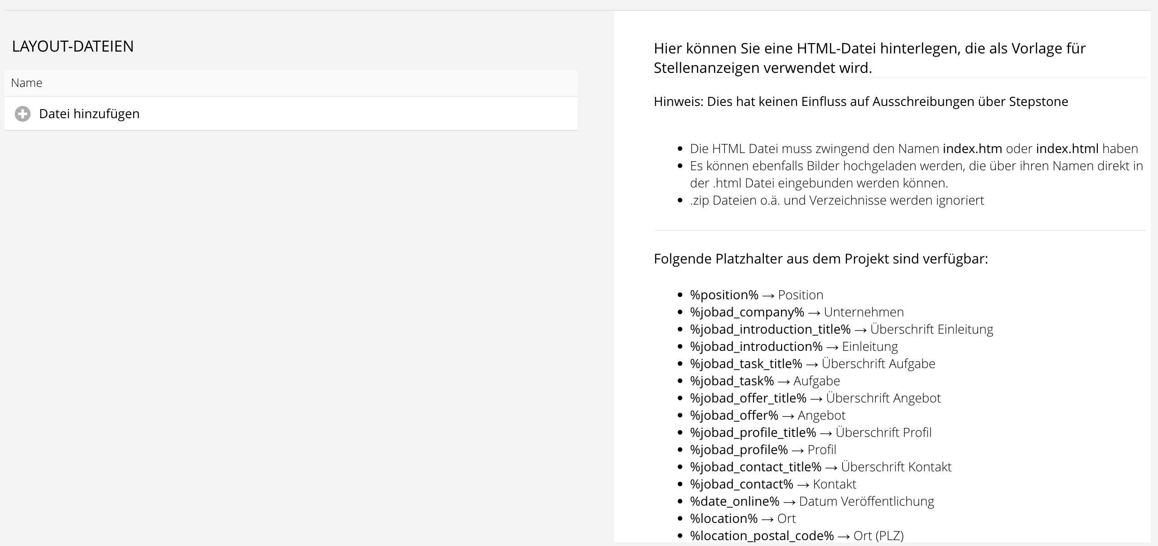
Task: Click the .zip Dateien bullet text
Action: [x=837, y=200]
